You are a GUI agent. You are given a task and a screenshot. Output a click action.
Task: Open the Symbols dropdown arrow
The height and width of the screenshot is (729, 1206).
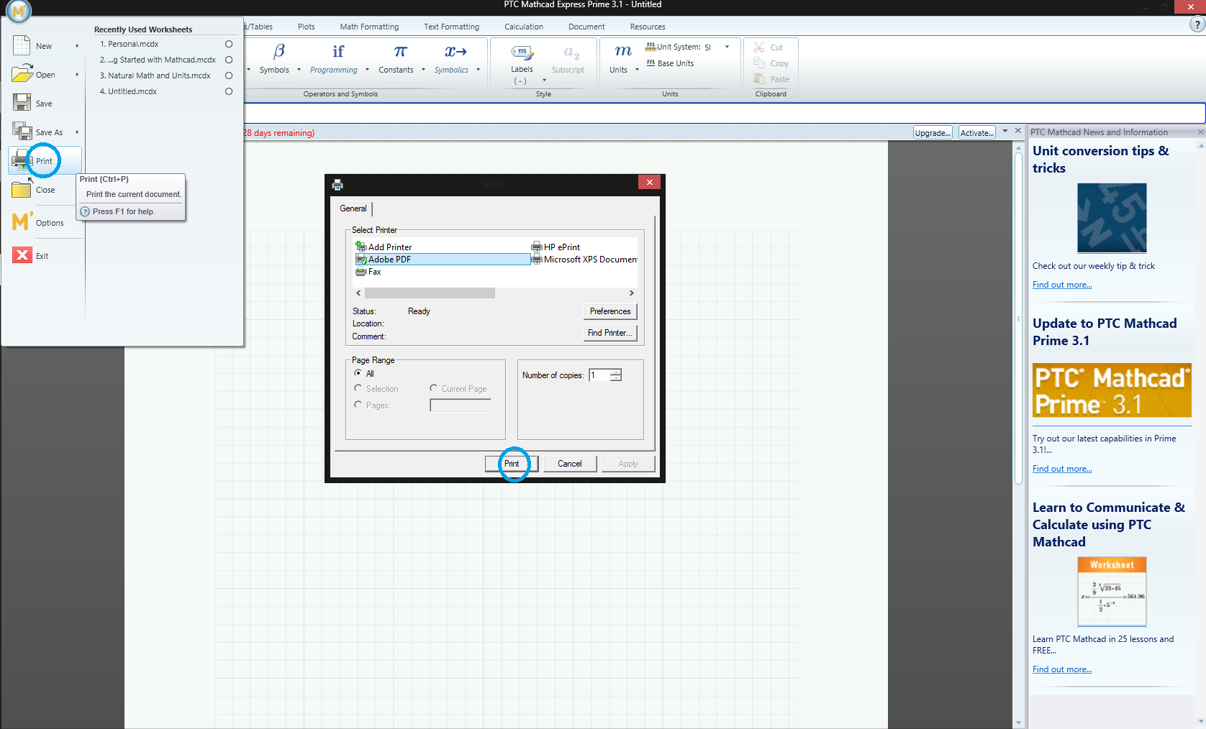299,70
